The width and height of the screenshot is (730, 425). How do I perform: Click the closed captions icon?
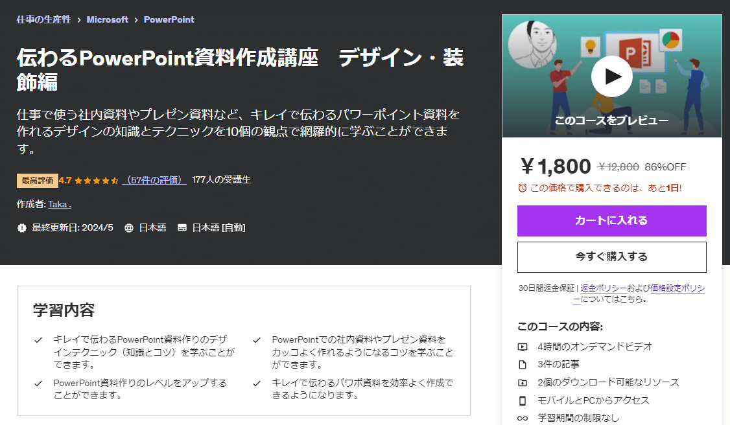182,228
